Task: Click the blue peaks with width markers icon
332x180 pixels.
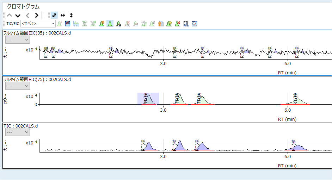Action: (x=186, y=24)
